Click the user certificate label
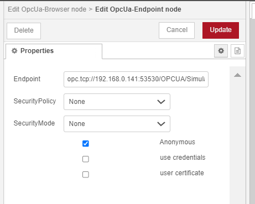The height and width of the screenshot is (204, 255). (182, 173)
